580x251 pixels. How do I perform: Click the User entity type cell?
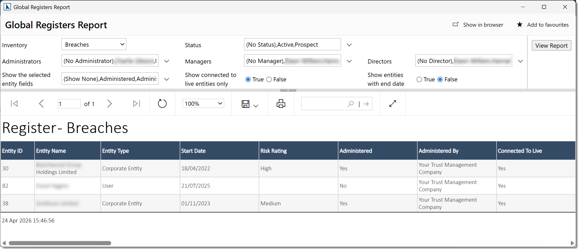[x=140, y=186]
